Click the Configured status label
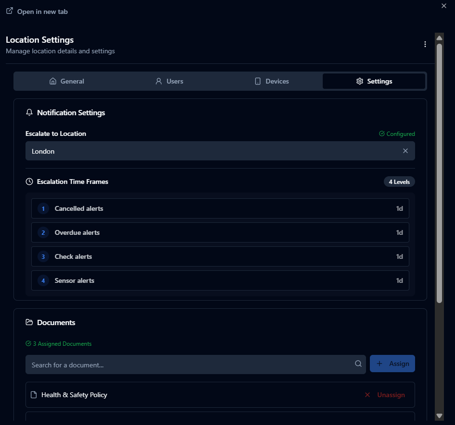Image resolution: width=455 pixels, height=425 pixels. pos(397,134)
